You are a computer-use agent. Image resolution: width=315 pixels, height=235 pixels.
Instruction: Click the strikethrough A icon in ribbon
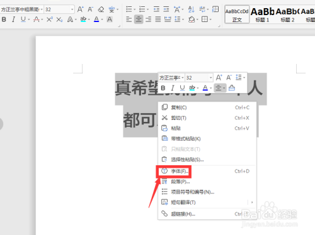click(37, 19)
